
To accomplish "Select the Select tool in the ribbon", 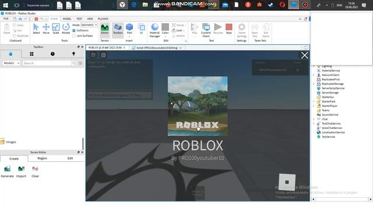I will tap(36, 29).
